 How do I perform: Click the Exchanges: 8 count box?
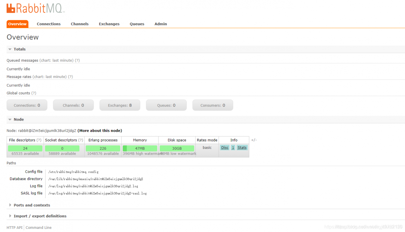[120, 105]
